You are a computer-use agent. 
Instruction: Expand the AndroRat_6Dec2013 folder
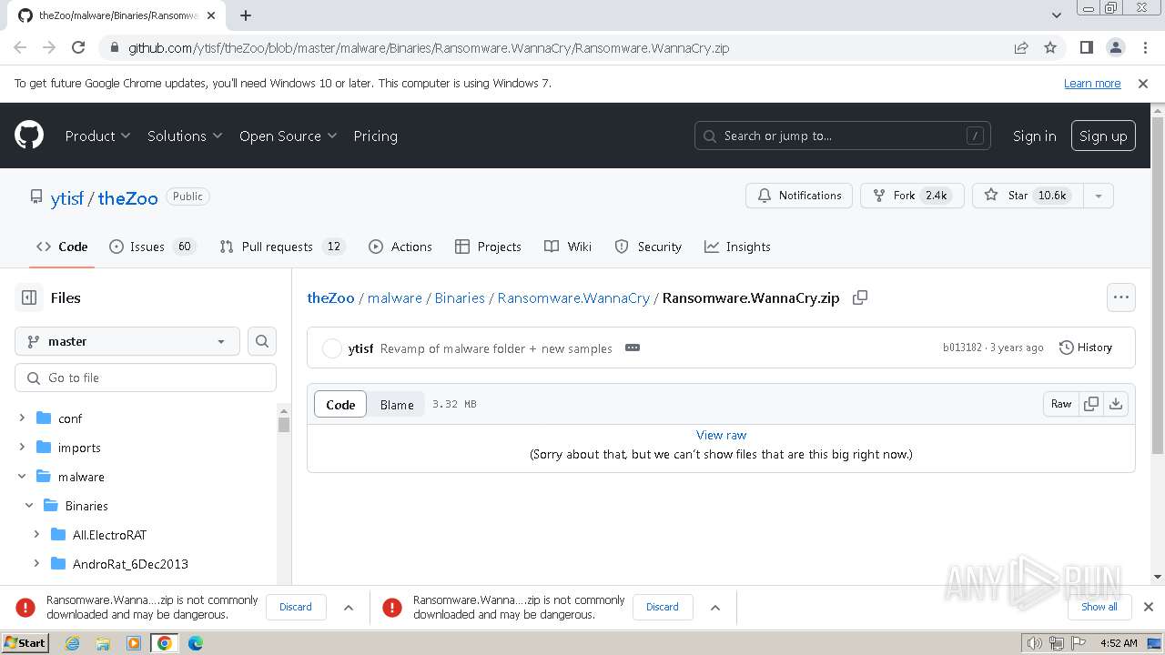coord(36,564)
